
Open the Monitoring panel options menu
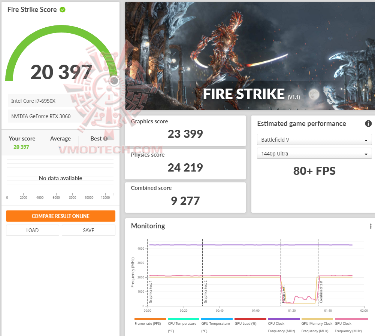pos(370,226)
